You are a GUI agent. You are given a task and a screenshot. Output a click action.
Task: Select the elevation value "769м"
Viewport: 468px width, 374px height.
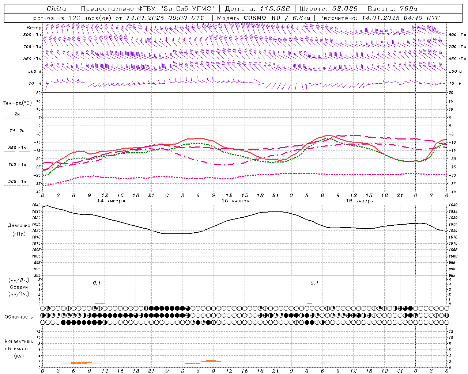(x=409, y=9)
